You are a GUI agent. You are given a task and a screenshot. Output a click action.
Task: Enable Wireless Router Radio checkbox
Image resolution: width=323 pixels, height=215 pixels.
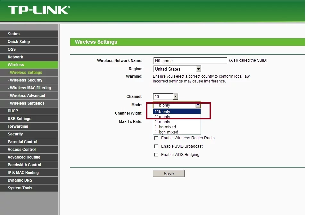(156, 138)
